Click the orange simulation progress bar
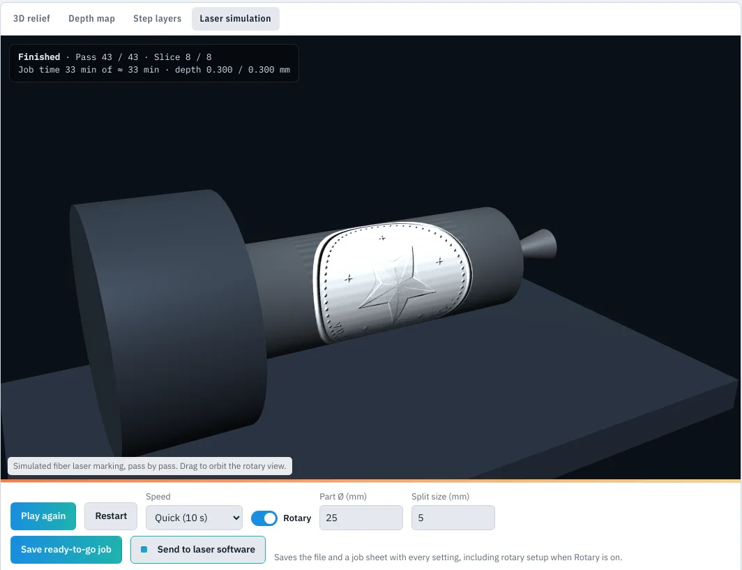 [x=370, y=481]
